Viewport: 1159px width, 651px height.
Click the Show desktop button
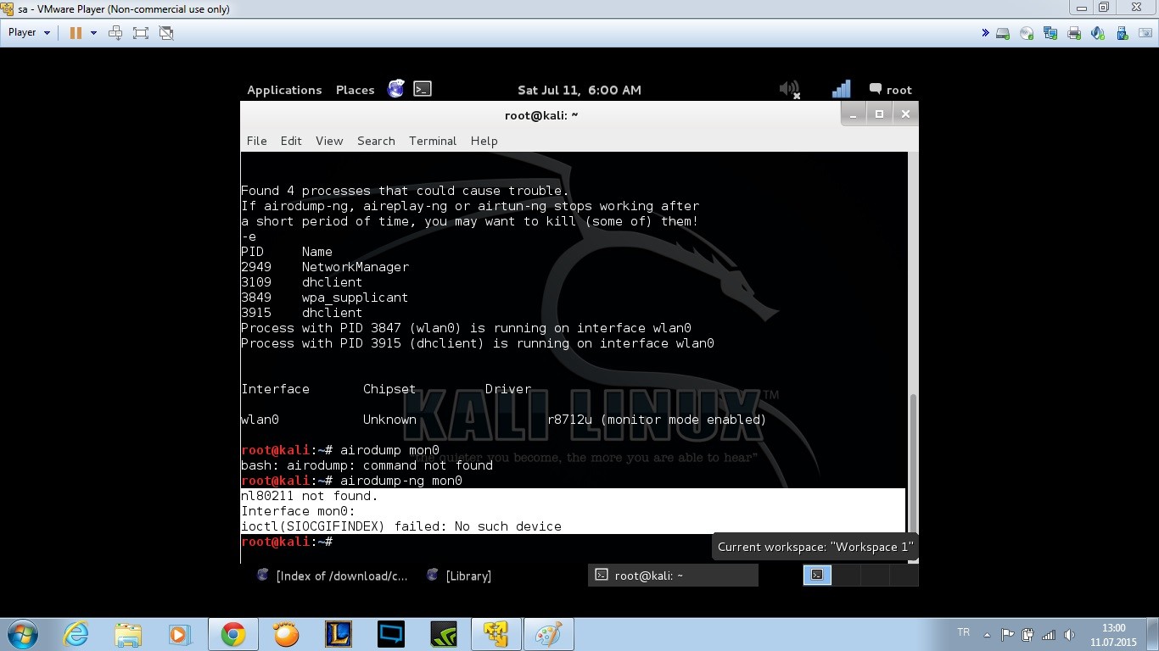[x=1152, y=635]
